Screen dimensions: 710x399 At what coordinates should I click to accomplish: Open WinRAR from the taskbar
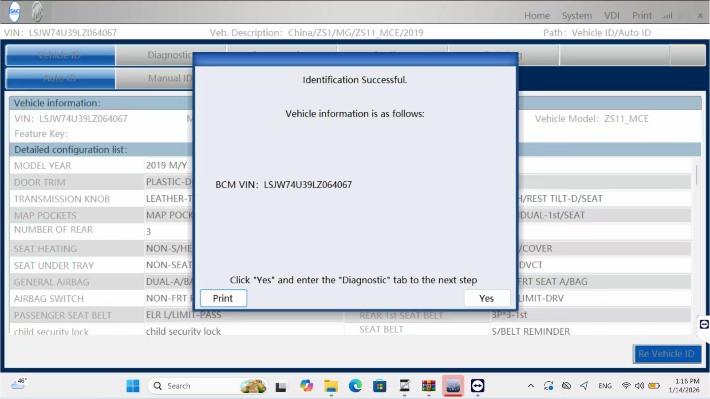[429, 386]
